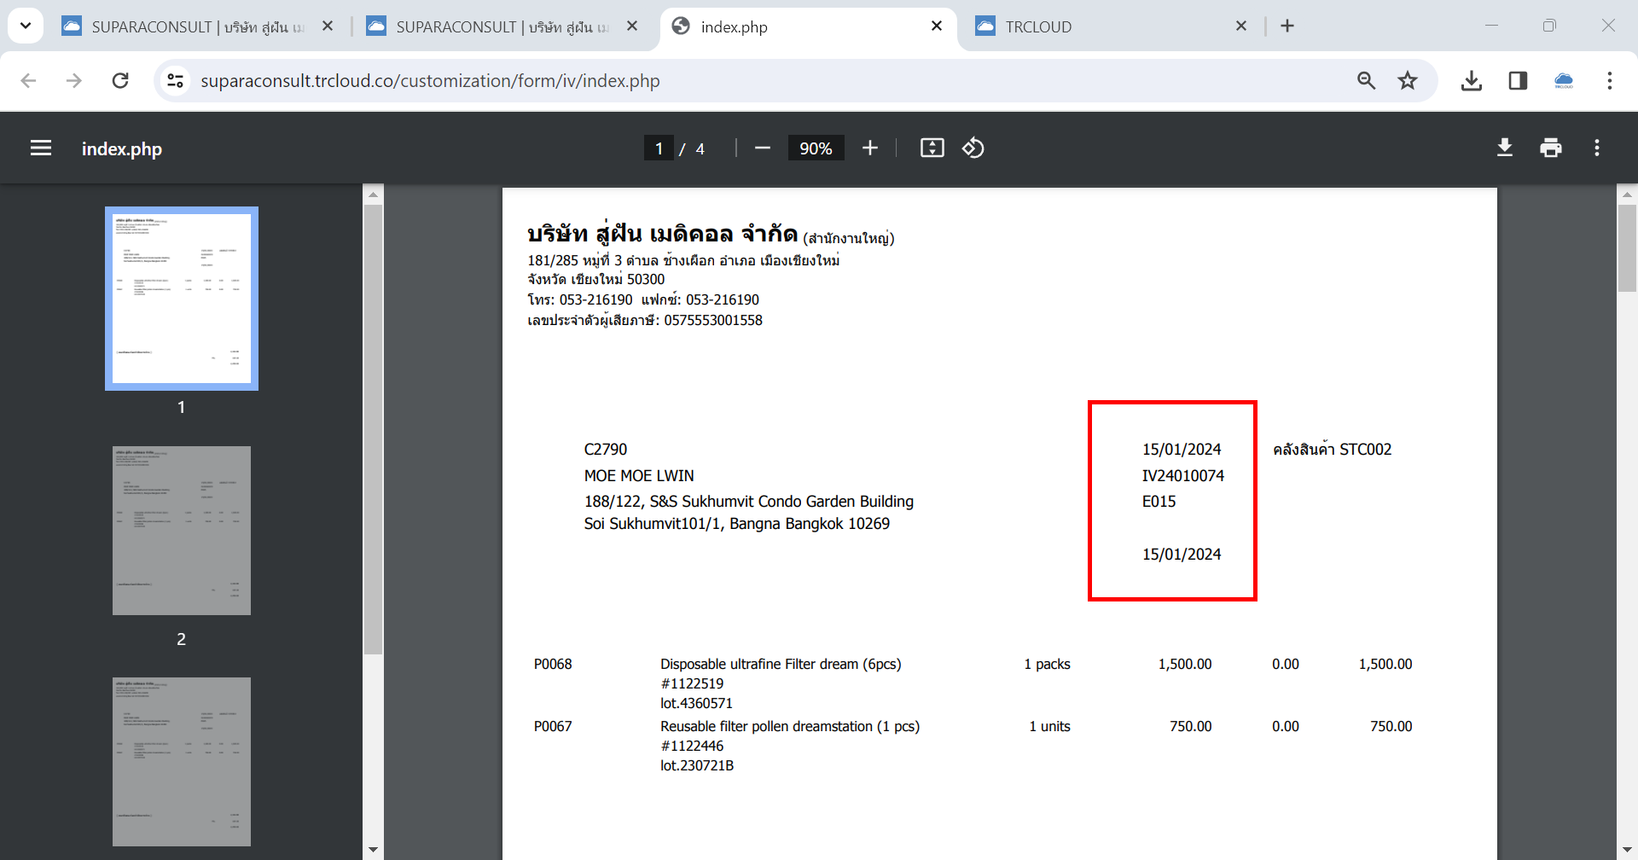Click the E015 code
This screenshot has height=860, width=1638.
tap(1159, 502)
